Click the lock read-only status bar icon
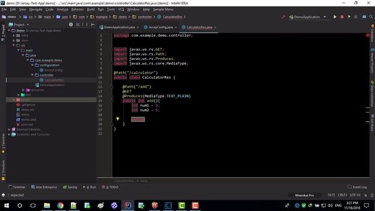This screenshot has height=211, width=375. tap(366, 195)
